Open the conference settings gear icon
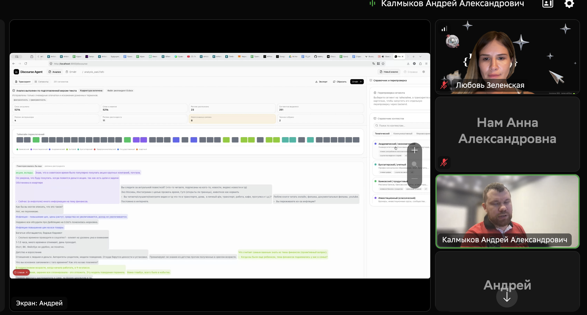 [569, 4]
